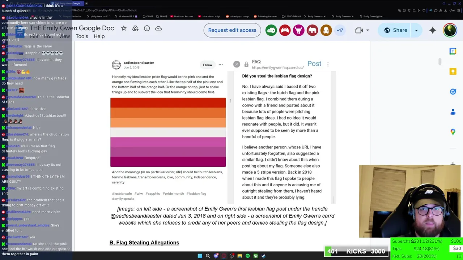The image size is (463, 260).
Task: Open the Tools menu
Action: 82,36
